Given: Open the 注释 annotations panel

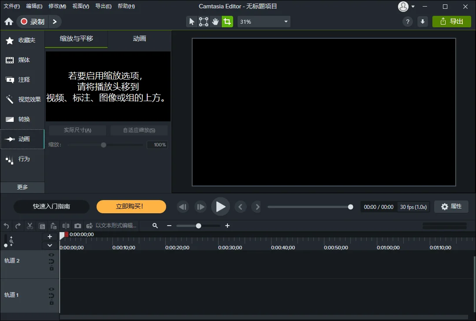Looking at the screenshot, I should pyautogui.click(x=22, y=80).
